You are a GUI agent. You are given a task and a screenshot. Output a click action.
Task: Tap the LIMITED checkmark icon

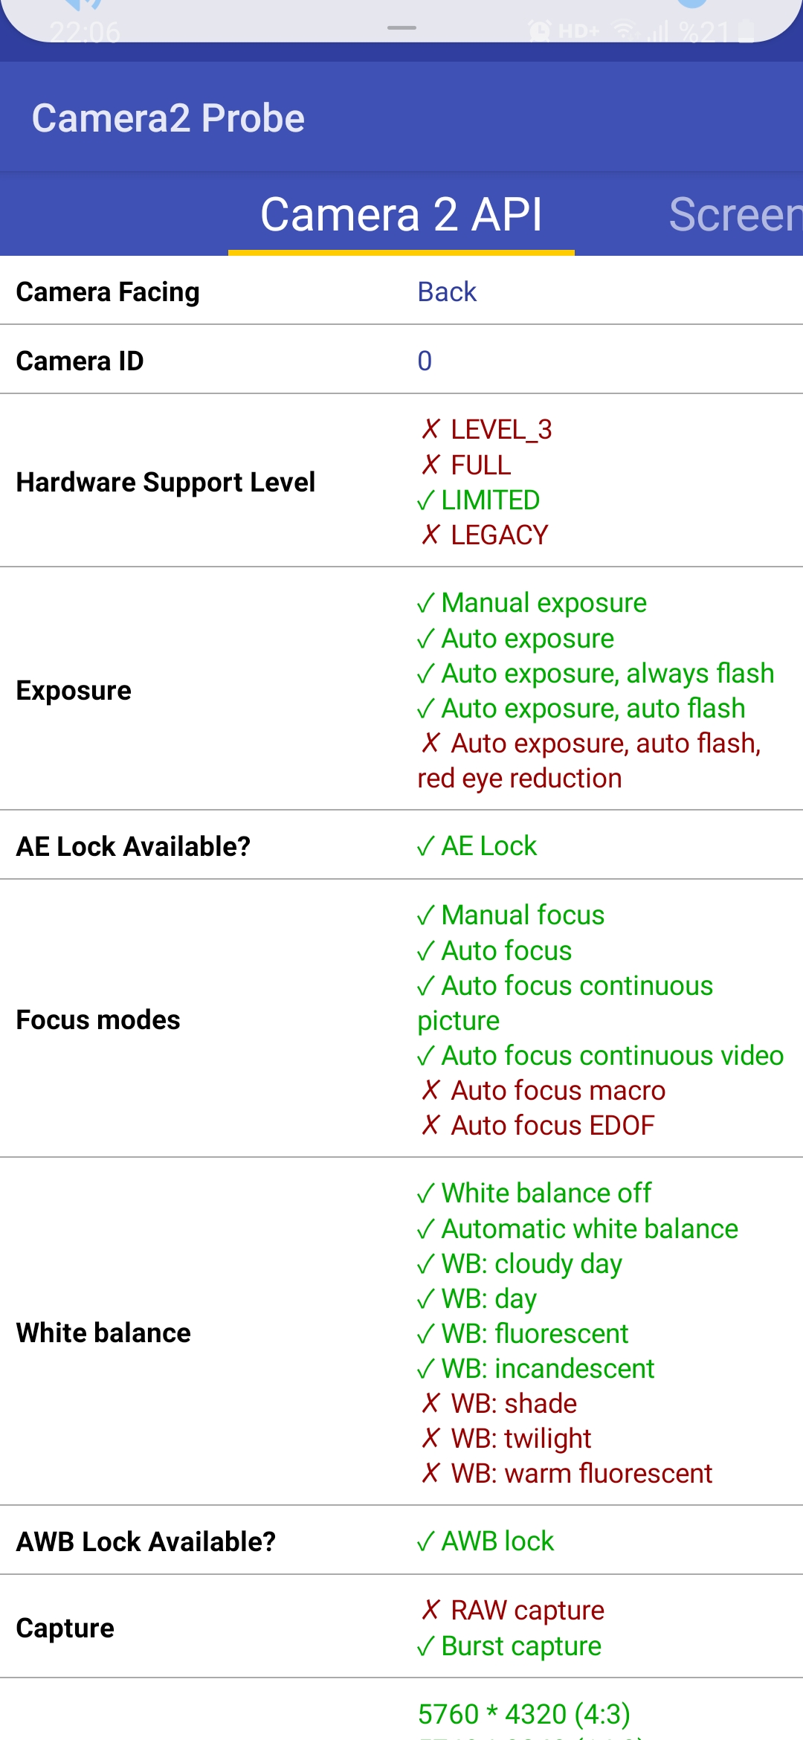pyautogui.click(x=426, y=500)
